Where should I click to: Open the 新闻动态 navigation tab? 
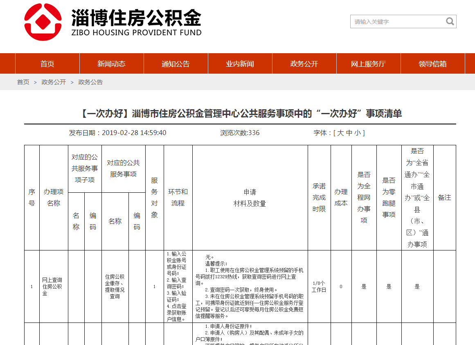pyautogui.click(x=111, y=63)
